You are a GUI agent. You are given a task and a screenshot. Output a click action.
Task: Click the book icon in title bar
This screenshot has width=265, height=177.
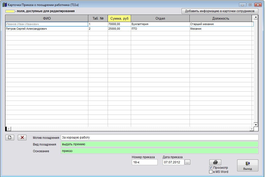coord(4,5)
